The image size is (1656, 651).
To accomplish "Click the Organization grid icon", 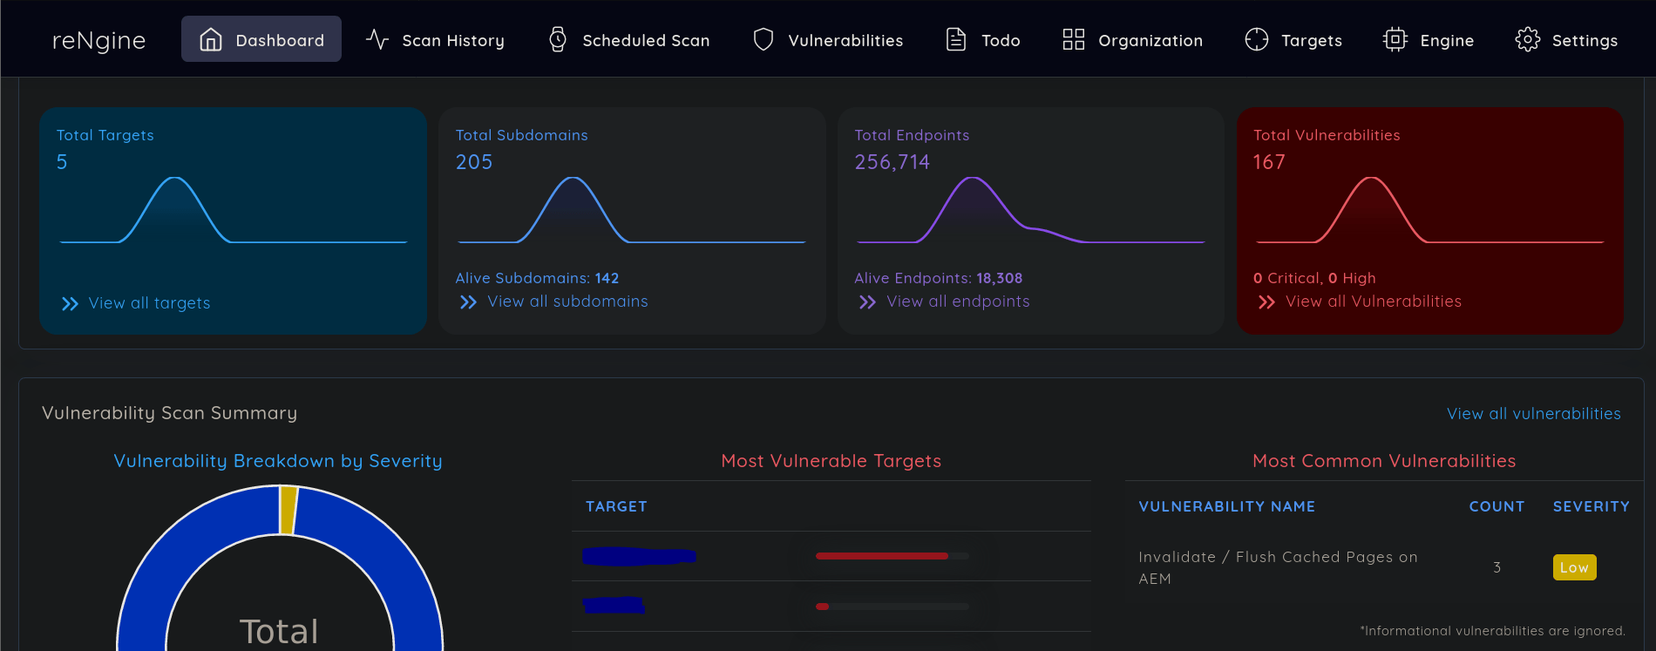I will [1074, 39].
